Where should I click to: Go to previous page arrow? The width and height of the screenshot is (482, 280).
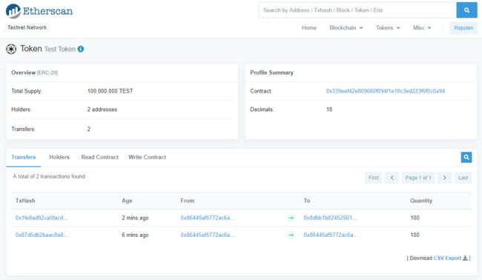(x=392, y=178)
